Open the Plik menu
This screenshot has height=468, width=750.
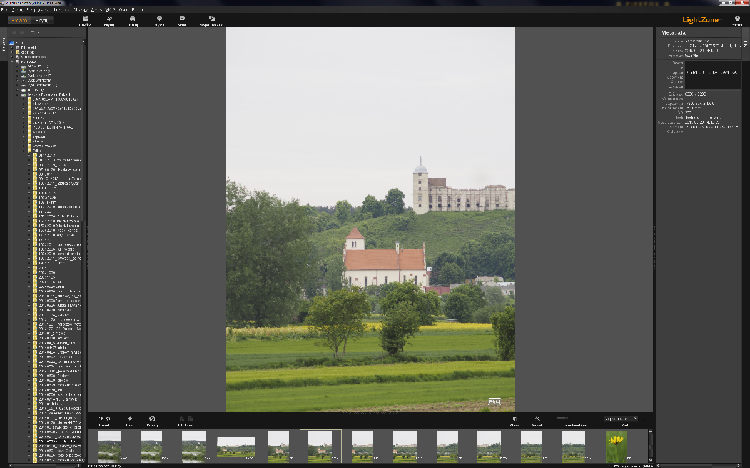tap(4, 10)
